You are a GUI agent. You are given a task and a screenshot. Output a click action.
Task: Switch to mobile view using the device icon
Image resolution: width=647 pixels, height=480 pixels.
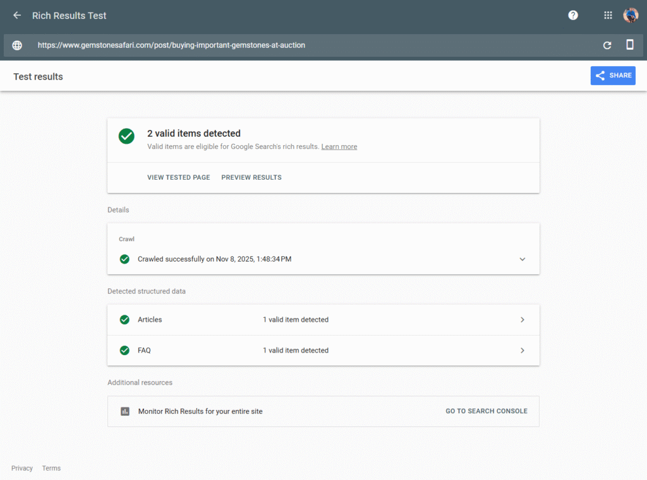pyautogui.click(x=629, y=45)
